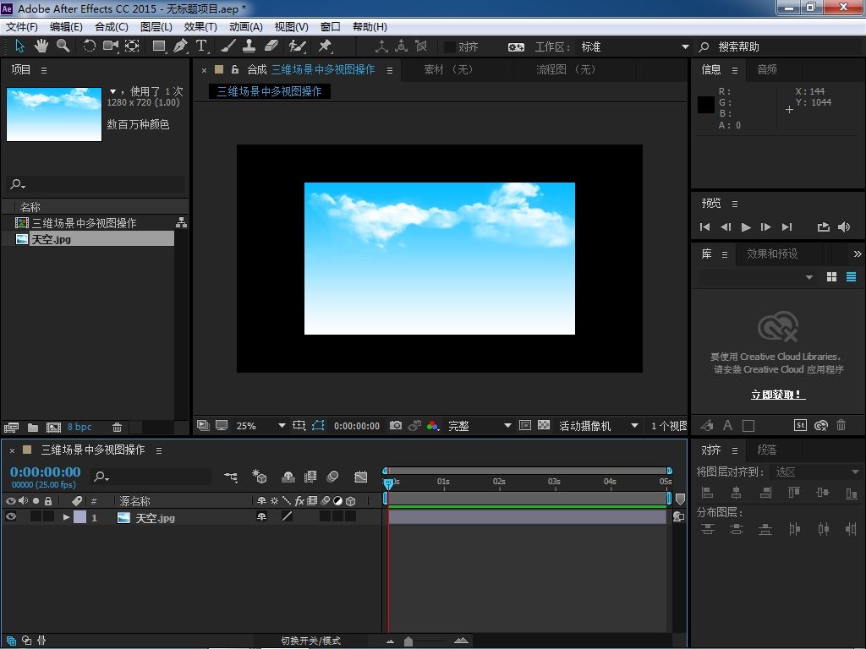Delete selected item with project trash icon

(118, 428)
